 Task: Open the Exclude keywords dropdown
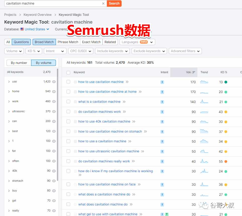[149, 51]
